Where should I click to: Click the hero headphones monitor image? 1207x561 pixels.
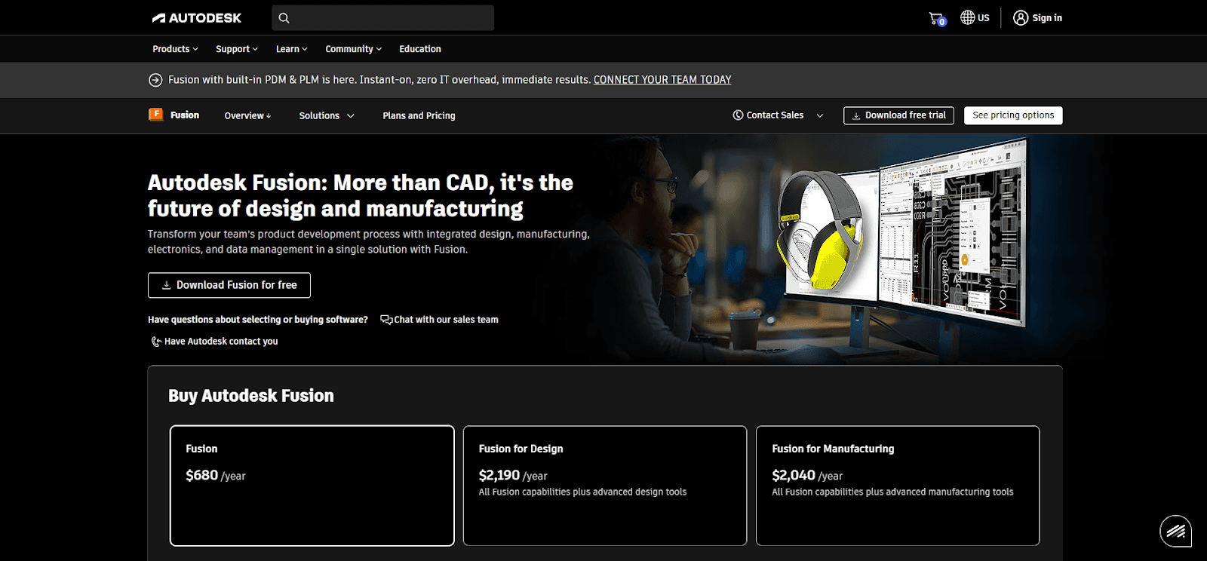click(904, 234)
